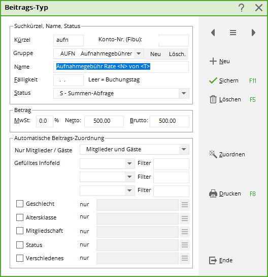Viewport: 268px width, 277px height.
Task: Click the Neu button beside Gruppe
Action: coord(155,54)
